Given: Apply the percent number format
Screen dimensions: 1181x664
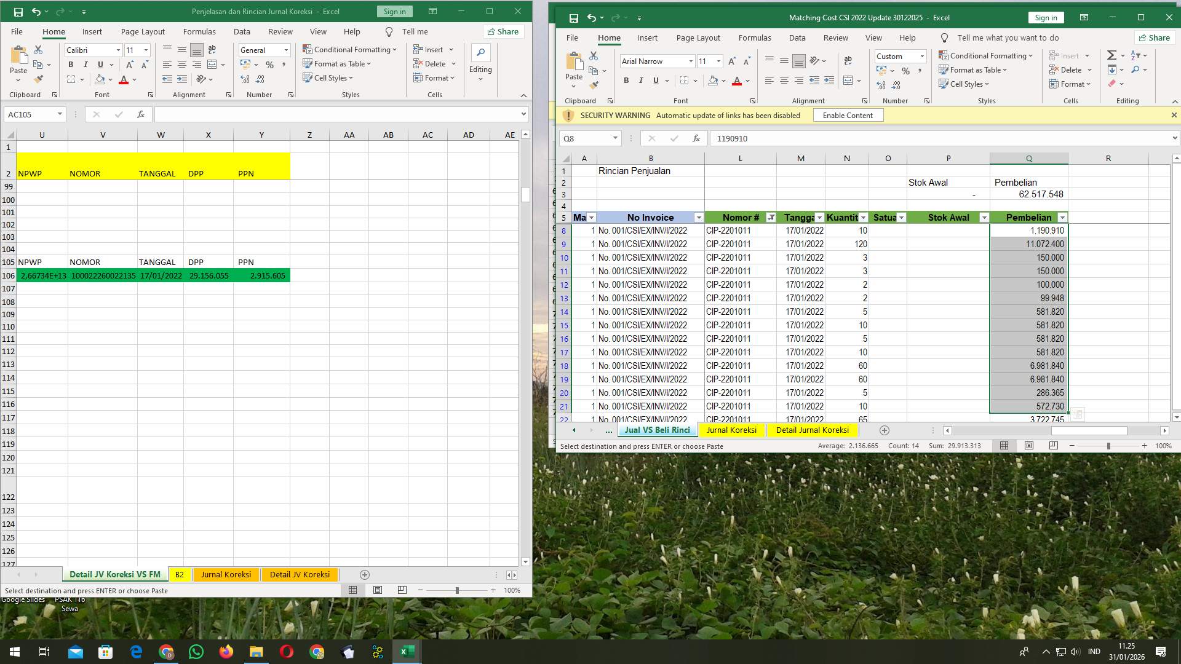Looking at the screenshot, I should point(905,71).
